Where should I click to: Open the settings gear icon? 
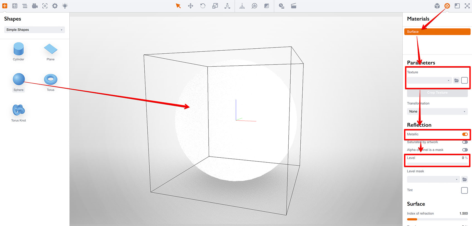pos(55,6)
